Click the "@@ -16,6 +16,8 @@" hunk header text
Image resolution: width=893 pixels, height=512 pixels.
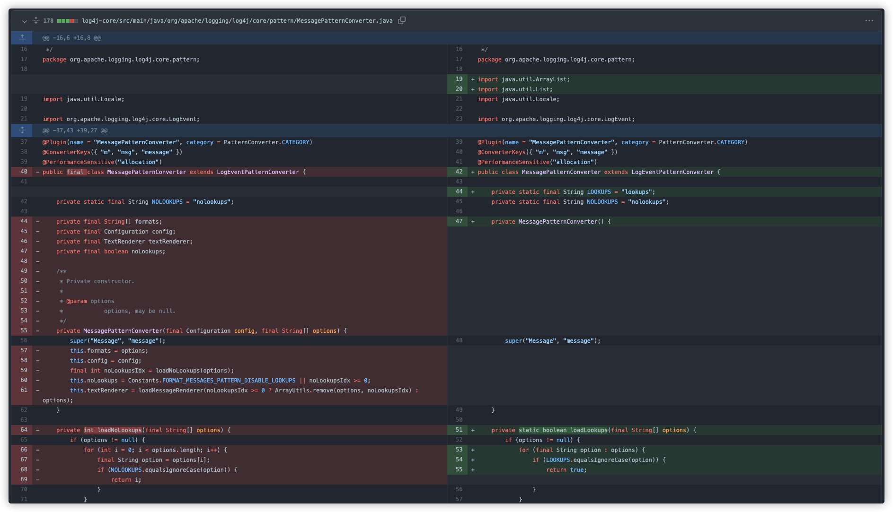point(71,38)
